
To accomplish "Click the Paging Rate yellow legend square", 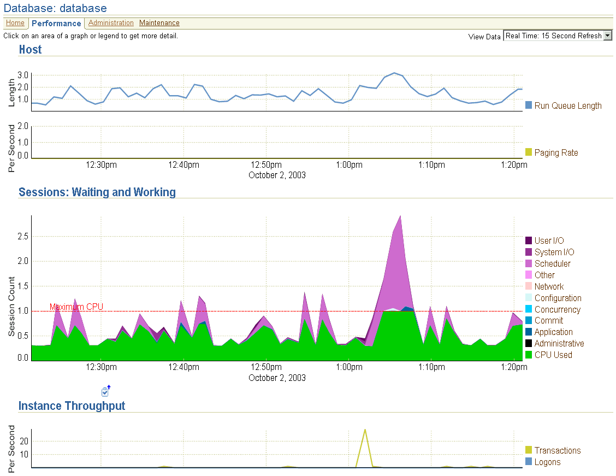I will 528,152.
